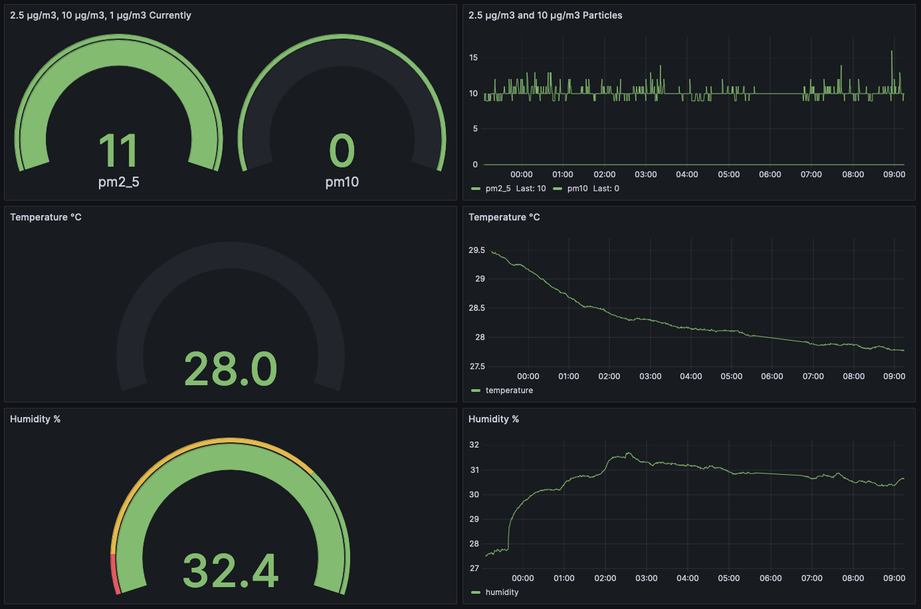Click the 01:00 time label in the Temperature chart
Image resolution: width=921 pixels, height=609 pixels.
[x=569, y=377]
